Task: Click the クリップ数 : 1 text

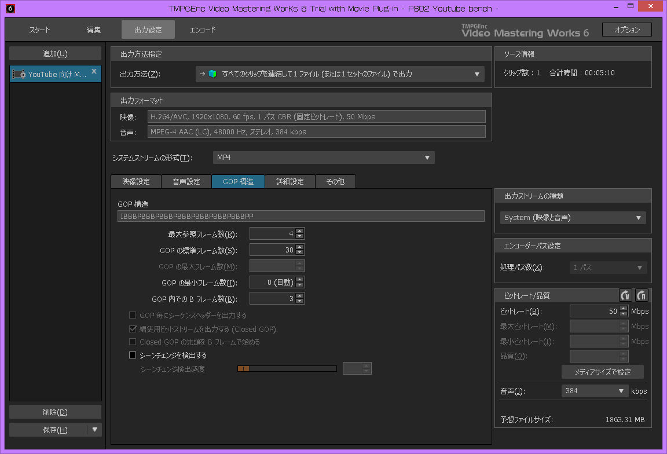Action: [x=522, y=73]
